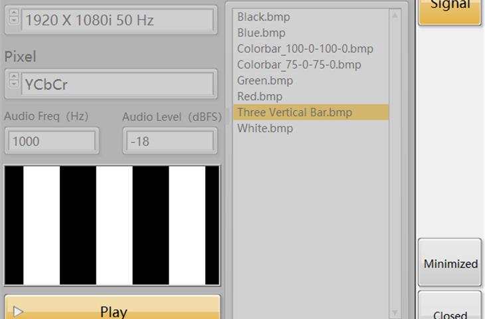This screenshot has width=485, height=319.
Task: Click the Play button
Action: pyautogui.click(x=112, y=307)
